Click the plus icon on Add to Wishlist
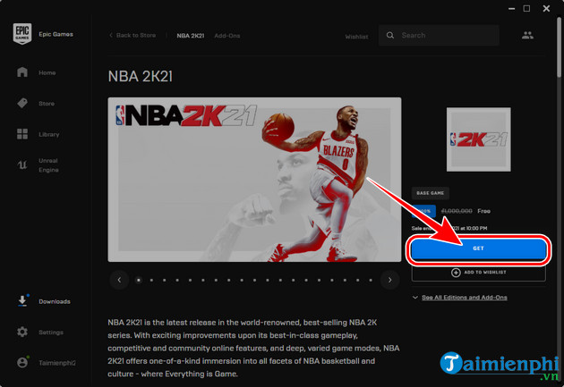 [x=456, y=273]
